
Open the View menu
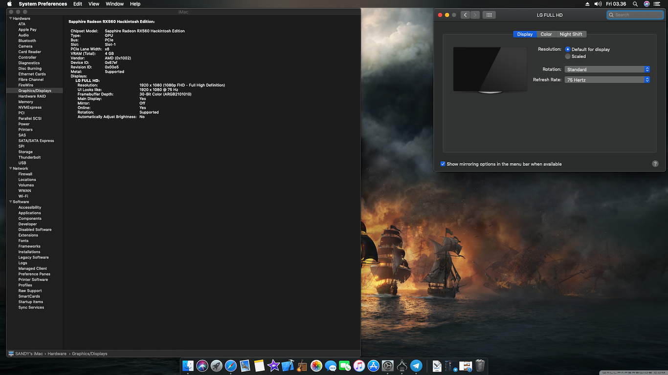pyautogui.click(x=94, y=3)
